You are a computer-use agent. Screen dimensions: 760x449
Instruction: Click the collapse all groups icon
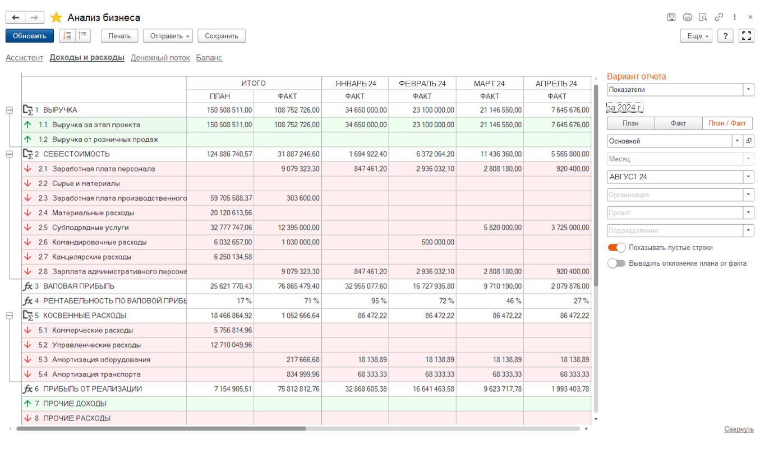tap(83, 36)
